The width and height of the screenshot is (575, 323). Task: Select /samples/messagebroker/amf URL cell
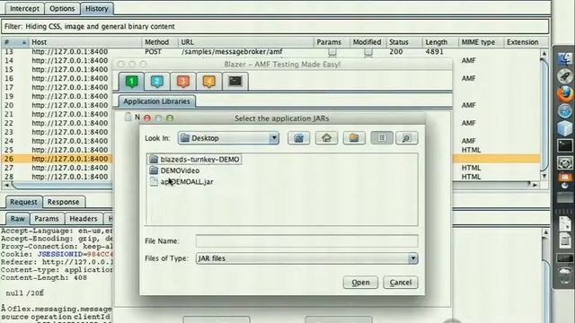232,52
